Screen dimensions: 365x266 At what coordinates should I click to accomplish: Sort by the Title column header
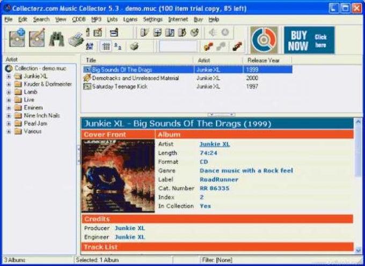(x=137, y=61)
